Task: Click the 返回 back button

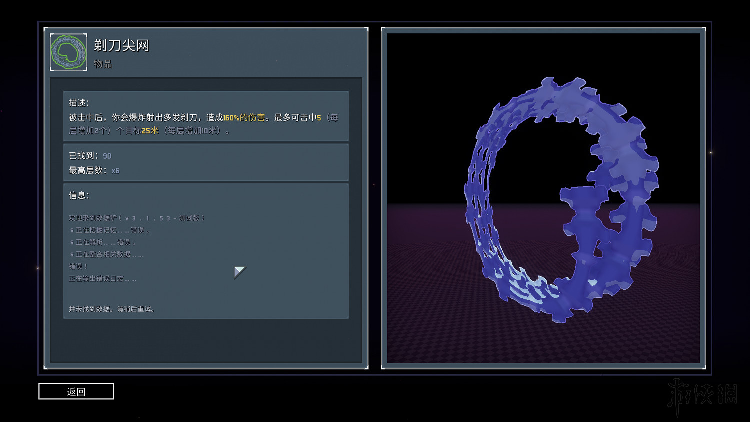Action: pyautogui.click(x=76, y=391)
